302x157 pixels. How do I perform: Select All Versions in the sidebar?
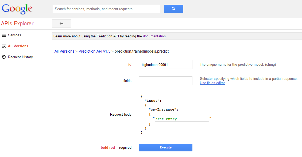point(18,46)
